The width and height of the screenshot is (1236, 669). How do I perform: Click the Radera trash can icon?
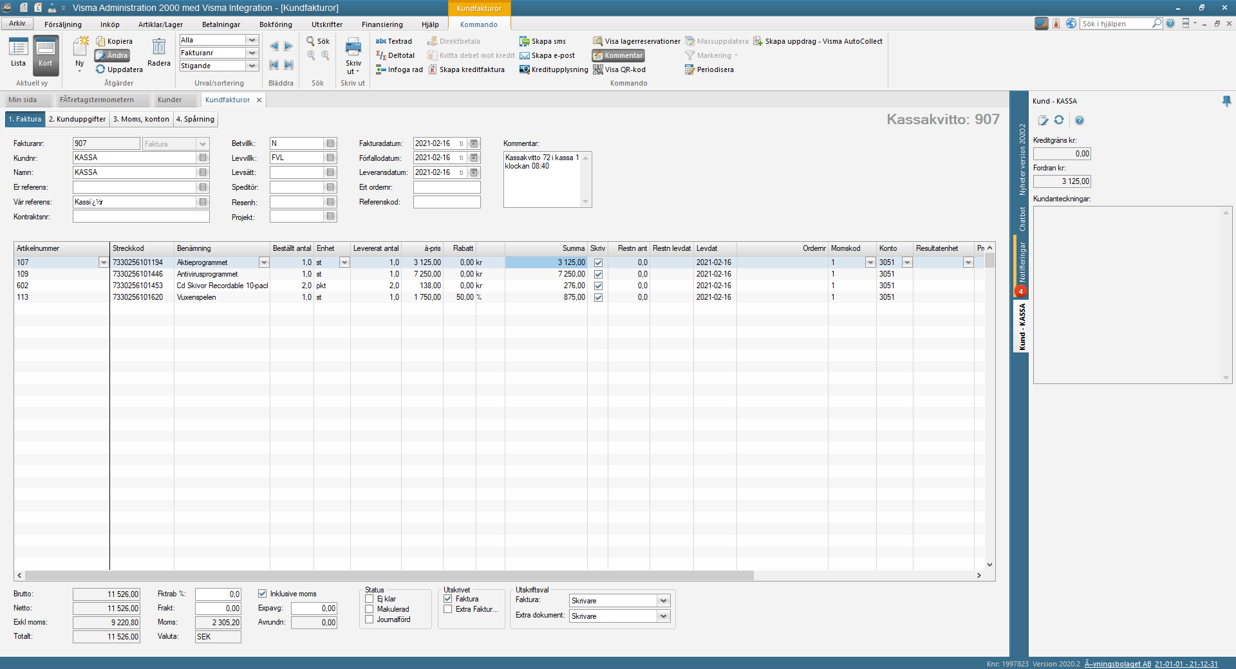point(158,47)
